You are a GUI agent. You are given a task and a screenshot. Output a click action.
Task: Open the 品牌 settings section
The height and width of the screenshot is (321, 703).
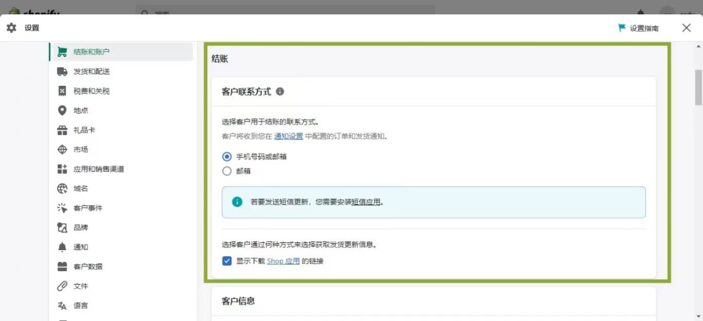(81, 227)
